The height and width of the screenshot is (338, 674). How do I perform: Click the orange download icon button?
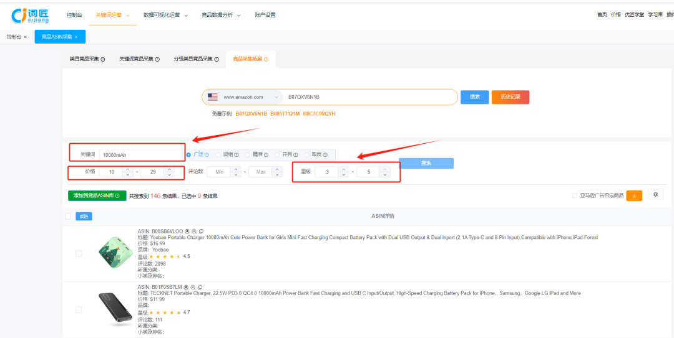[634, 195]
